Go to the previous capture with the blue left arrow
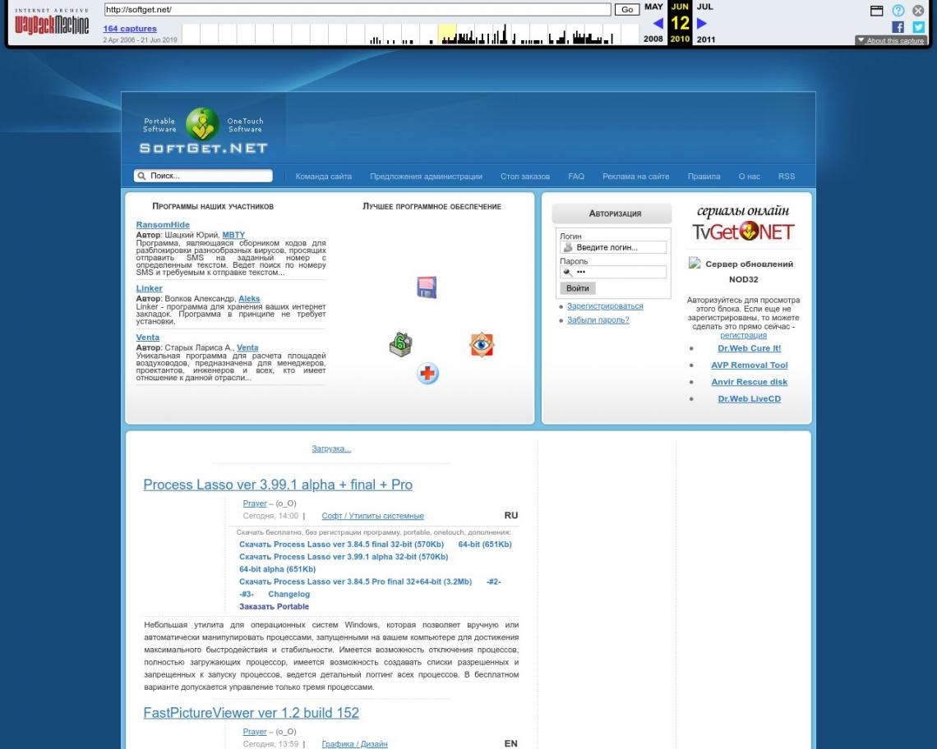Screen dimensions: 937x749 point(658,23)
